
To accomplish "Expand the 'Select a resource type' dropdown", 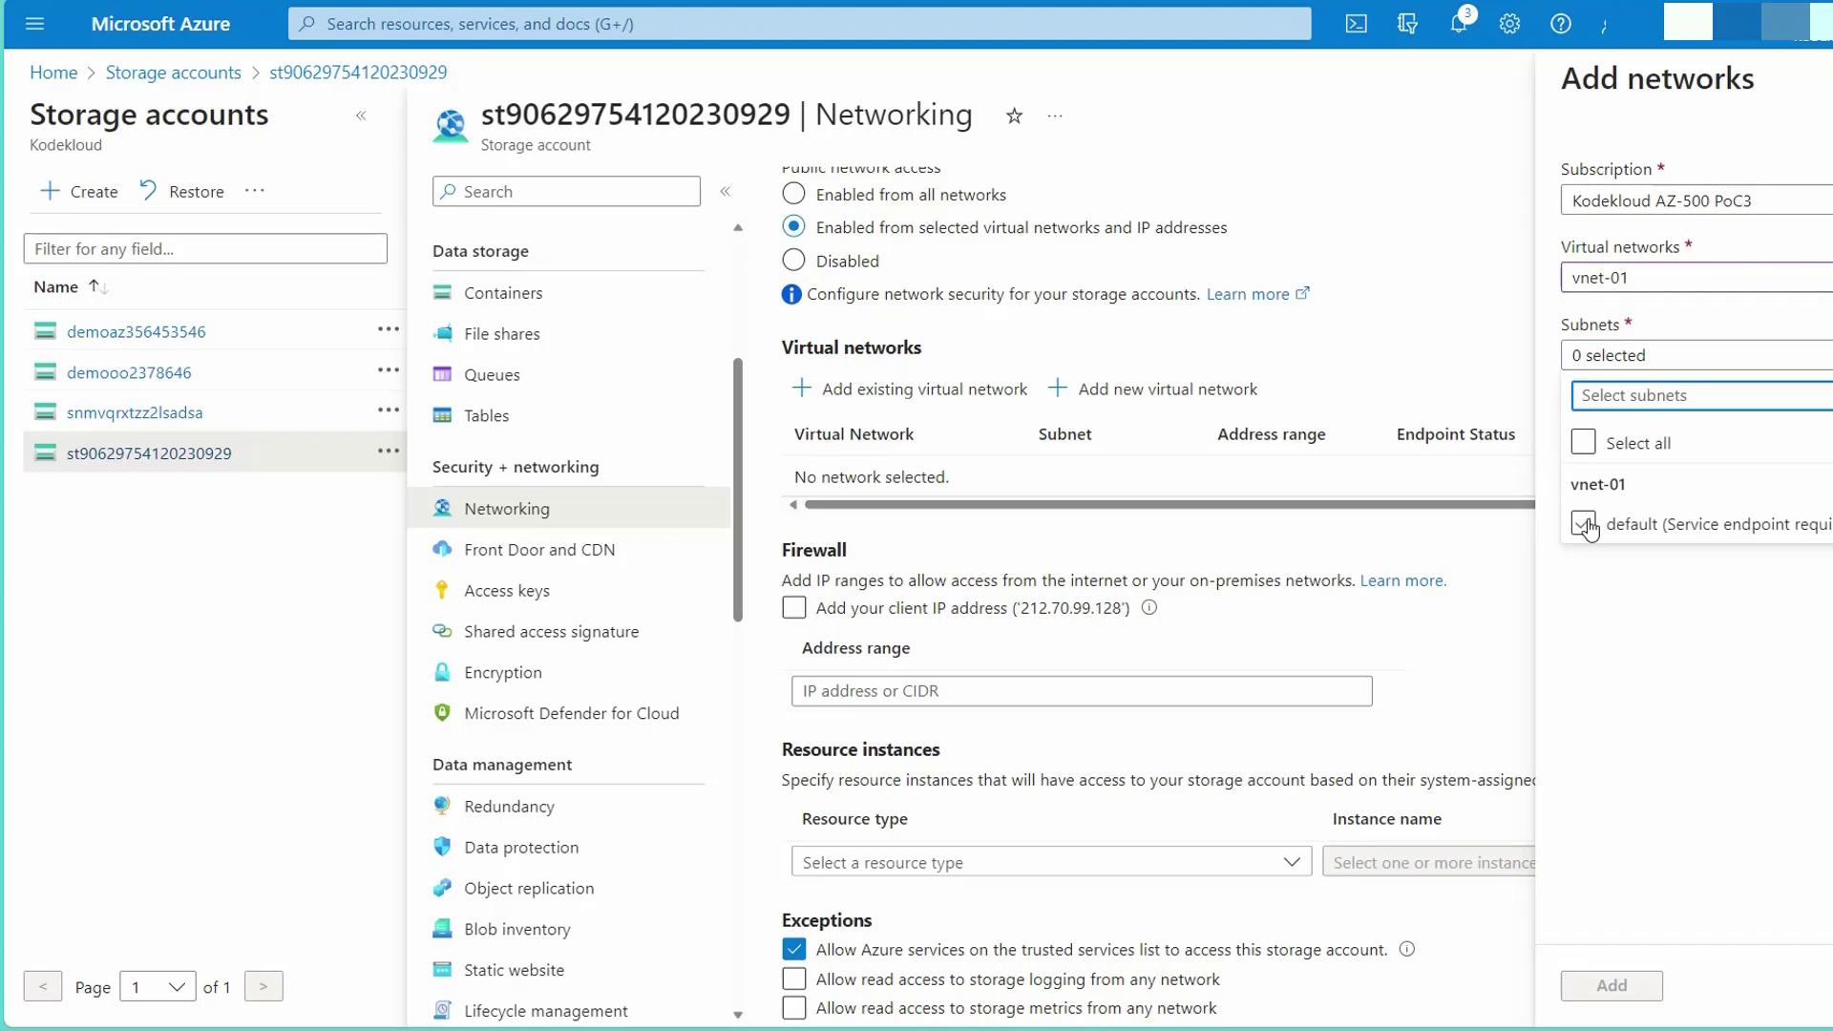I will click(1050, 862).
